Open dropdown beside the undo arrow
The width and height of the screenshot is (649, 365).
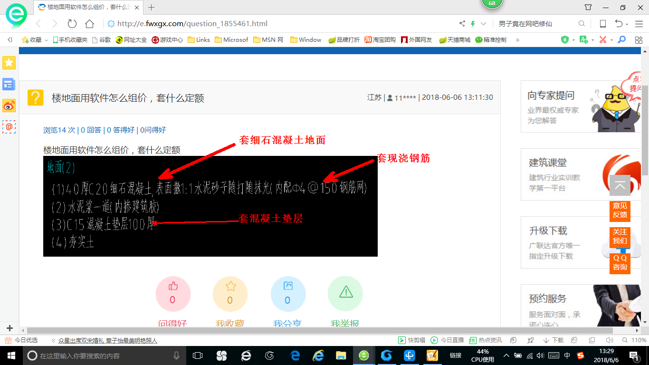click(627, 25)
